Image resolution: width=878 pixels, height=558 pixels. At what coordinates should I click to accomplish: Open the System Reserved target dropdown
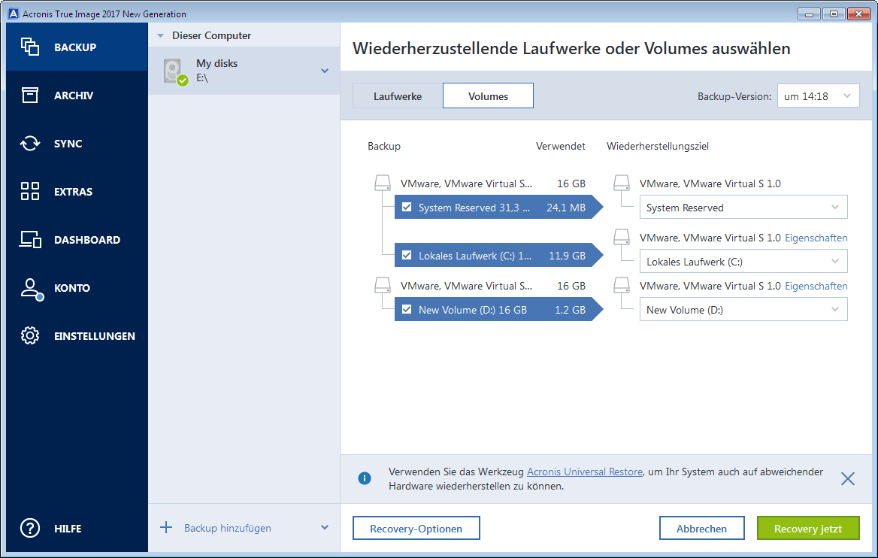pyautogui.click(x=743, y=208)
